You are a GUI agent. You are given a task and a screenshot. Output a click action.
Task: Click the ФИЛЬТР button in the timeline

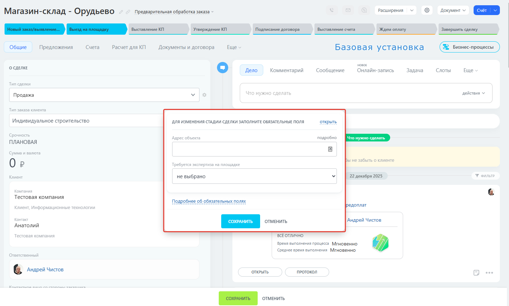[485, 176]
